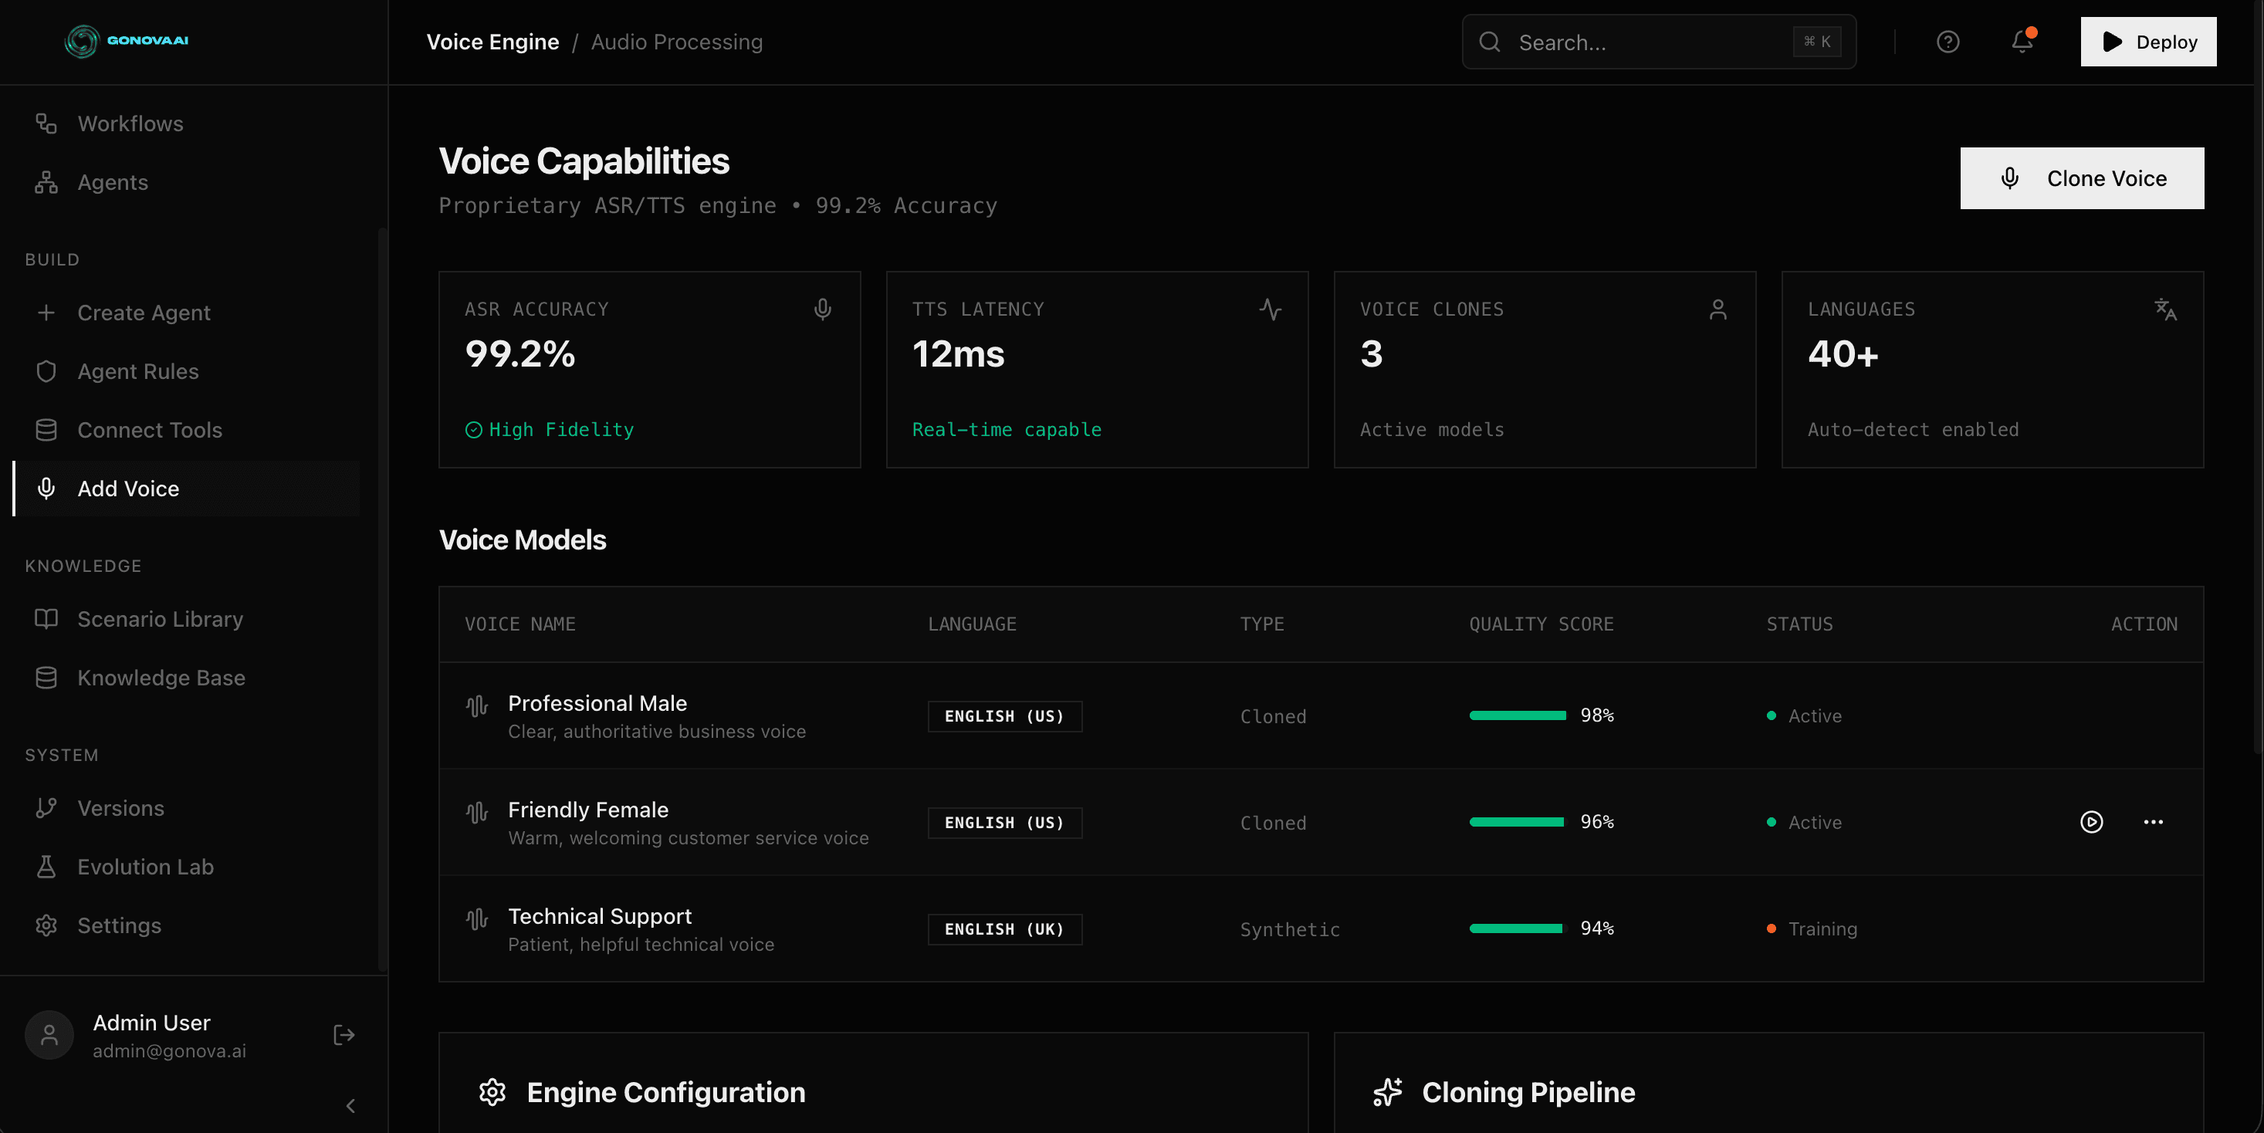Click the Voice Engine breadcrumb link
The image size is (2264, 1133).
[492, 42]
